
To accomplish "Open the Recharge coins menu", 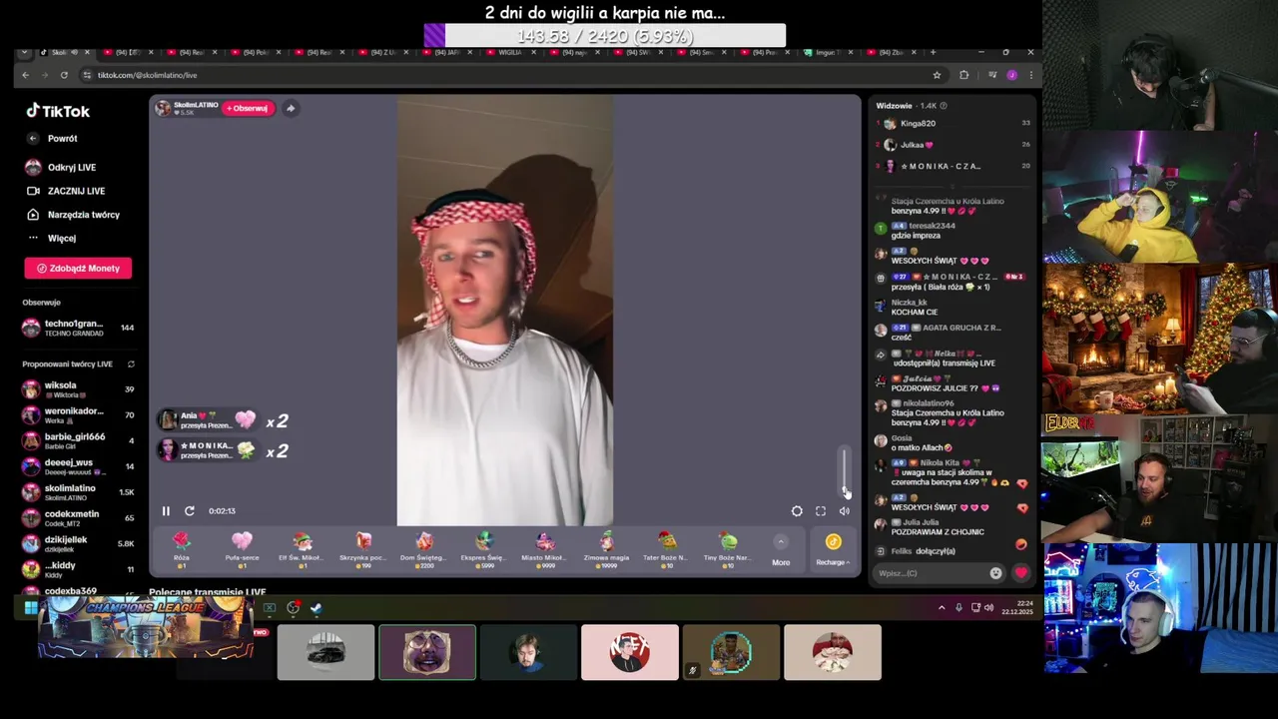I will [833, 550].
